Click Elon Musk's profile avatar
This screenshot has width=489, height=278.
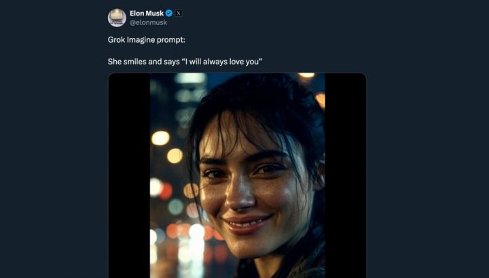pyautogui.click(x=117, y=18)
